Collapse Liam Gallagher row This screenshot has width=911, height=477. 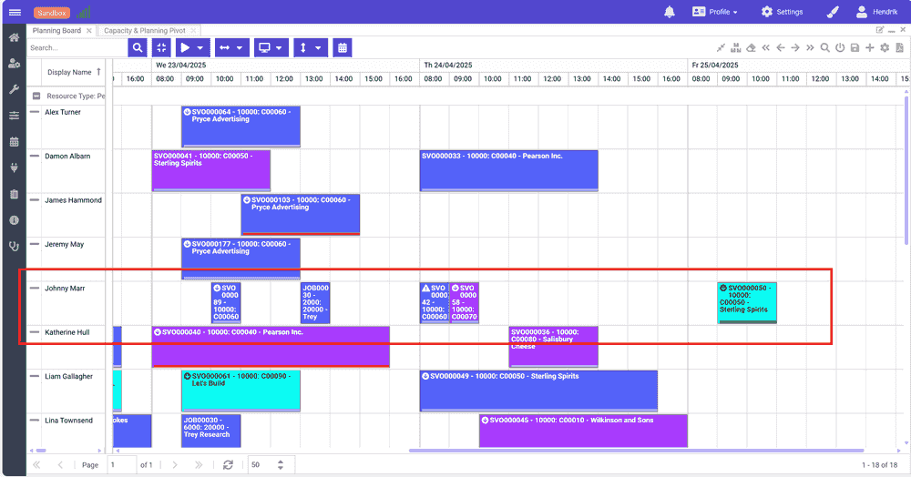35,376
